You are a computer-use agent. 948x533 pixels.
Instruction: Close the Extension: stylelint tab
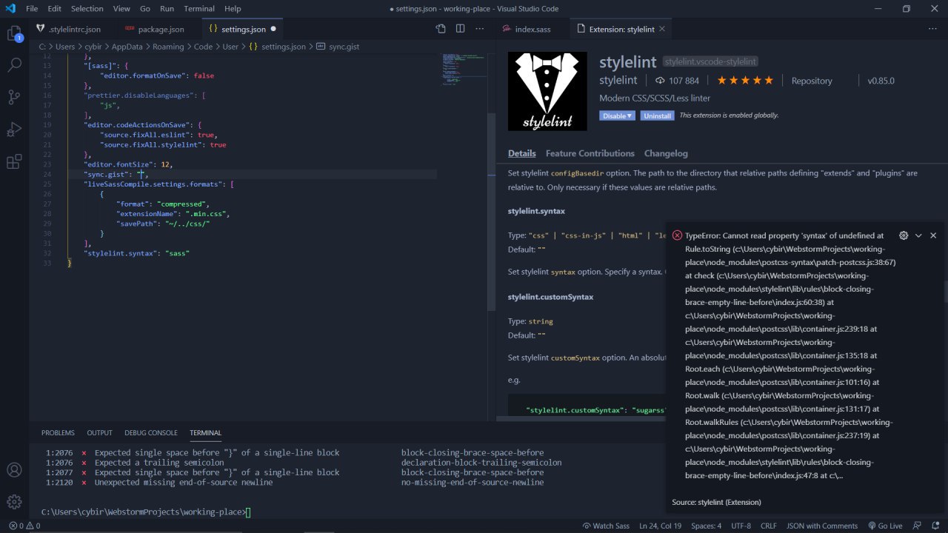coord(663,29)
